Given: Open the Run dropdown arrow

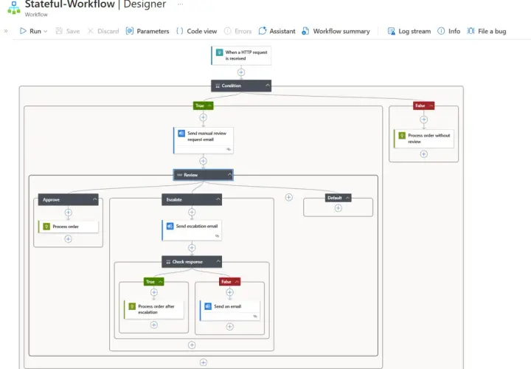Looking at the screenshot, I should pos(46,32).
